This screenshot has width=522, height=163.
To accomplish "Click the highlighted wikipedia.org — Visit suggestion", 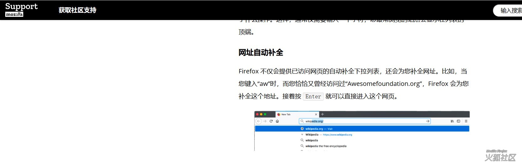I will pos(362,129).
